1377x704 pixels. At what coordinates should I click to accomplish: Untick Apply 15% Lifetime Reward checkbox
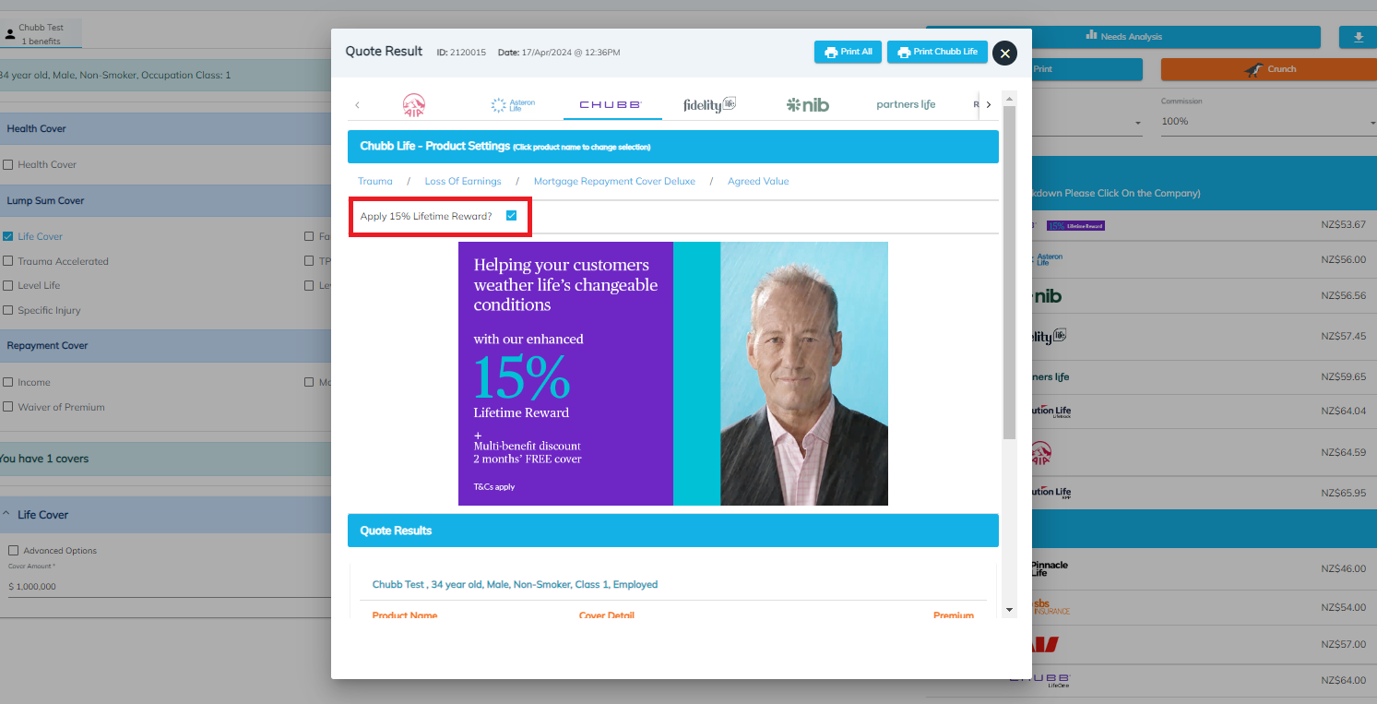(512, 216)
